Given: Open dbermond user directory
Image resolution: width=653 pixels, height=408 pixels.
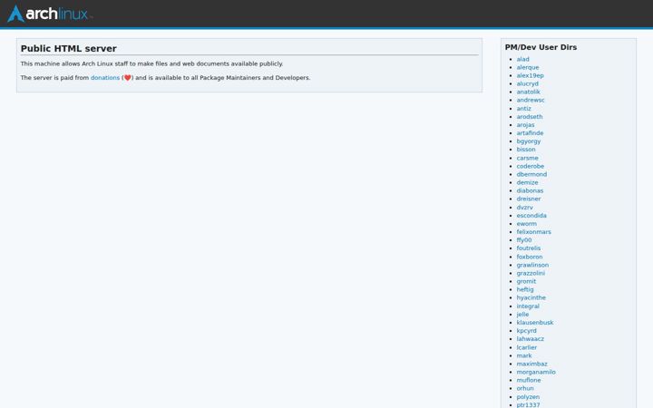Looking at the screenshot, I should [531, 174].
